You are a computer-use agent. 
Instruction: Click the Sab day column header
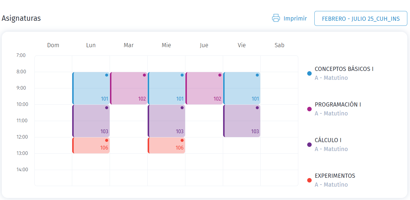tap(279, 45)
